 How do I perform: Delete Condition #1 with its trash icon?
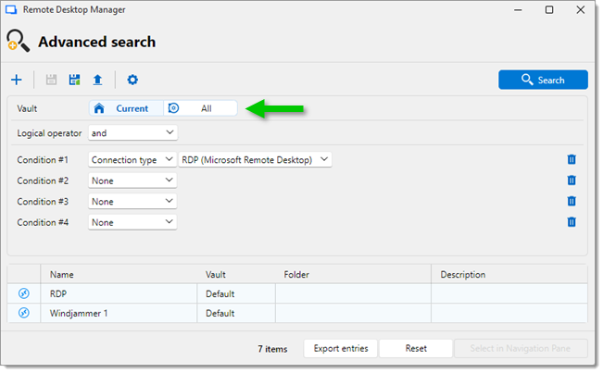coord(572,159)
